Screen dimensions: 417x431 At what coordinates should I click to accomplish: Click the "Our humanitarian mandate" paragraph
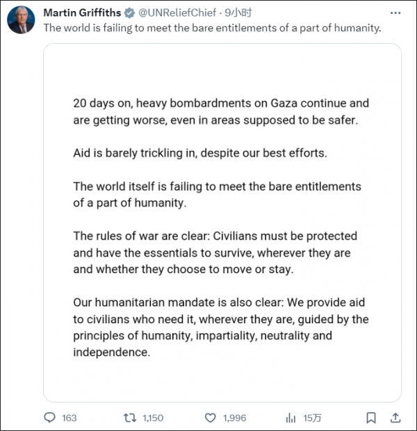click(221, 327)
